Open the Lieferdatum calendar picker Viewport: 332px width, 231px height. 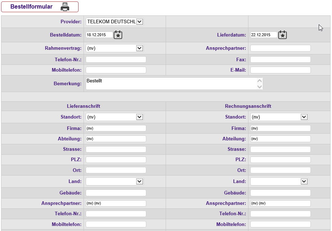283,35
